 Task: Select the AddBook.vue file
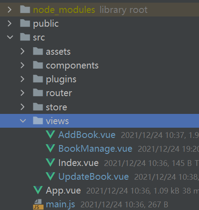[87, 135]
